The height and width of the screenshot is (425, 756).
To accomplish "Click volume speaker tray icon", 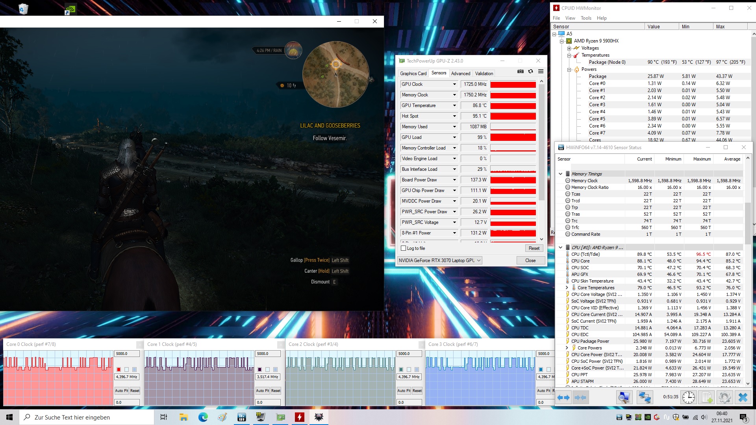I will (x=704, y=417).
